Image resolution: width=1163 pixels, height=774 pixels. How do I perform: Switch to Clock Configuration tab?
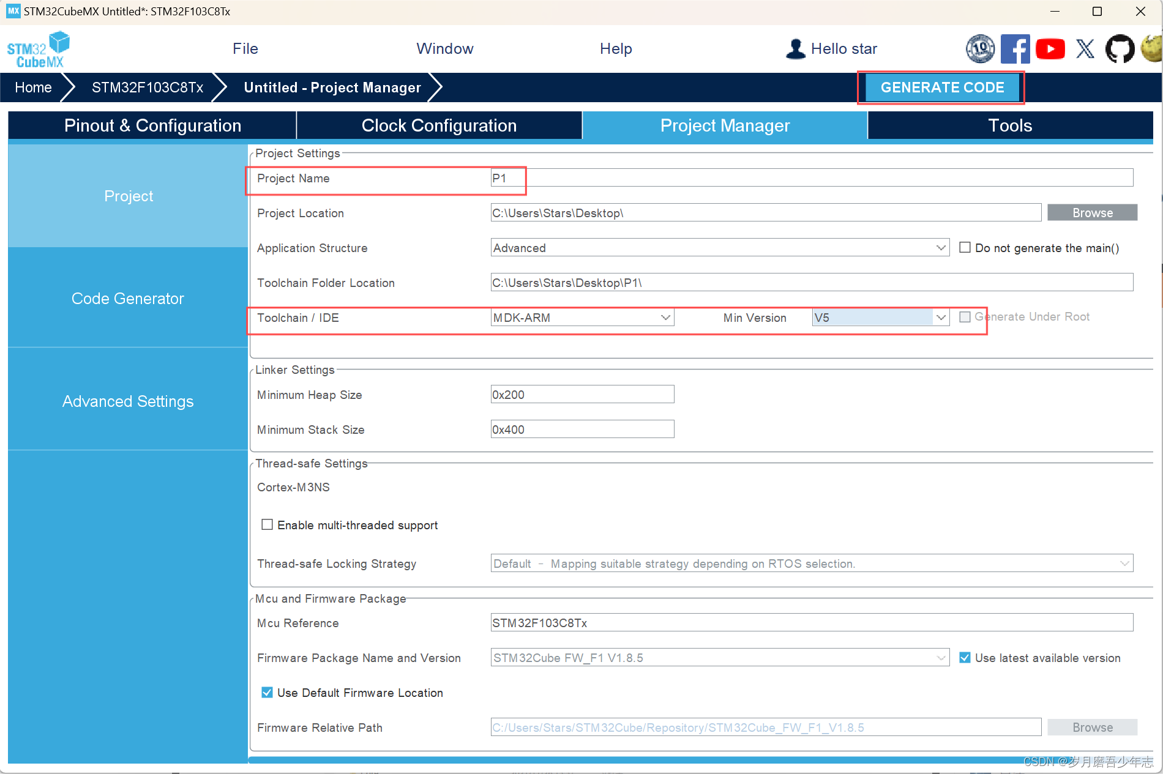point(439,125)
